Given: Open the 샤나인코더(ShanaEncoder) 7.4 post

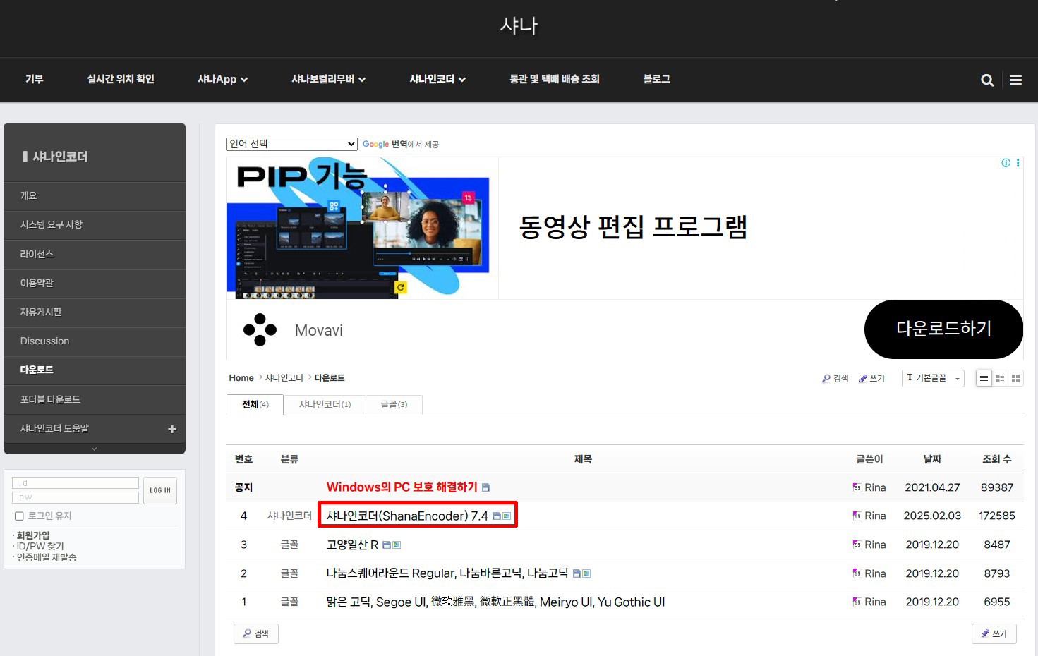Looking at the screenshot, I should pos(407,516).
